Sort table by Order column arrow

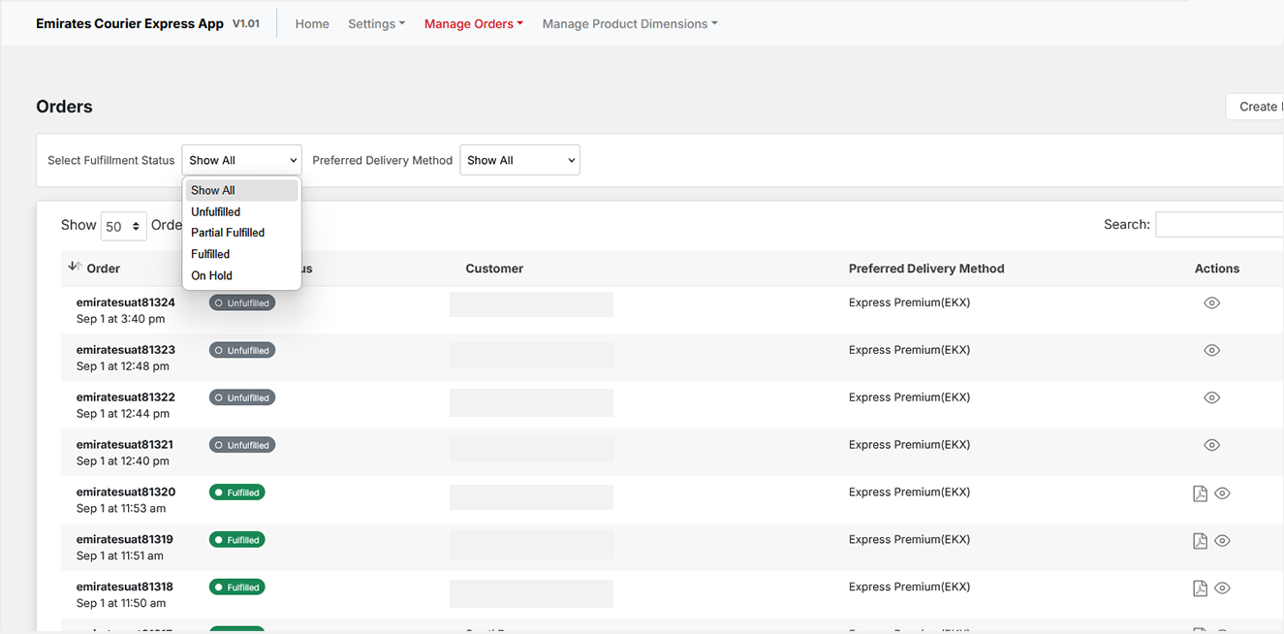pyautogui.click(x=75, y=267)
